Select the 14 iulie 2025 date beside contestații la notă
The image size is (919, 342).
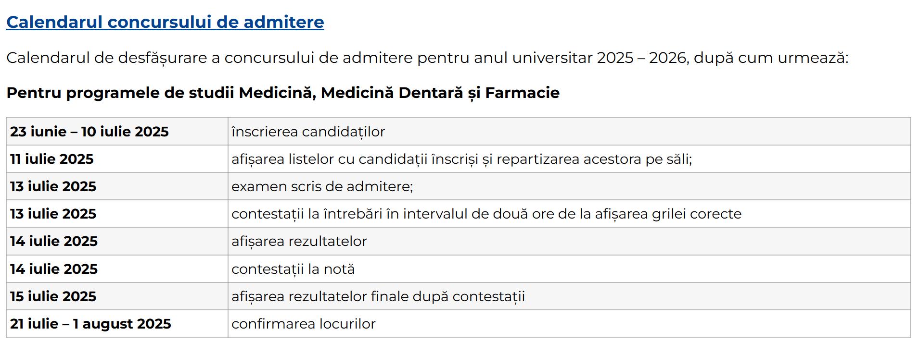[54, 269]
